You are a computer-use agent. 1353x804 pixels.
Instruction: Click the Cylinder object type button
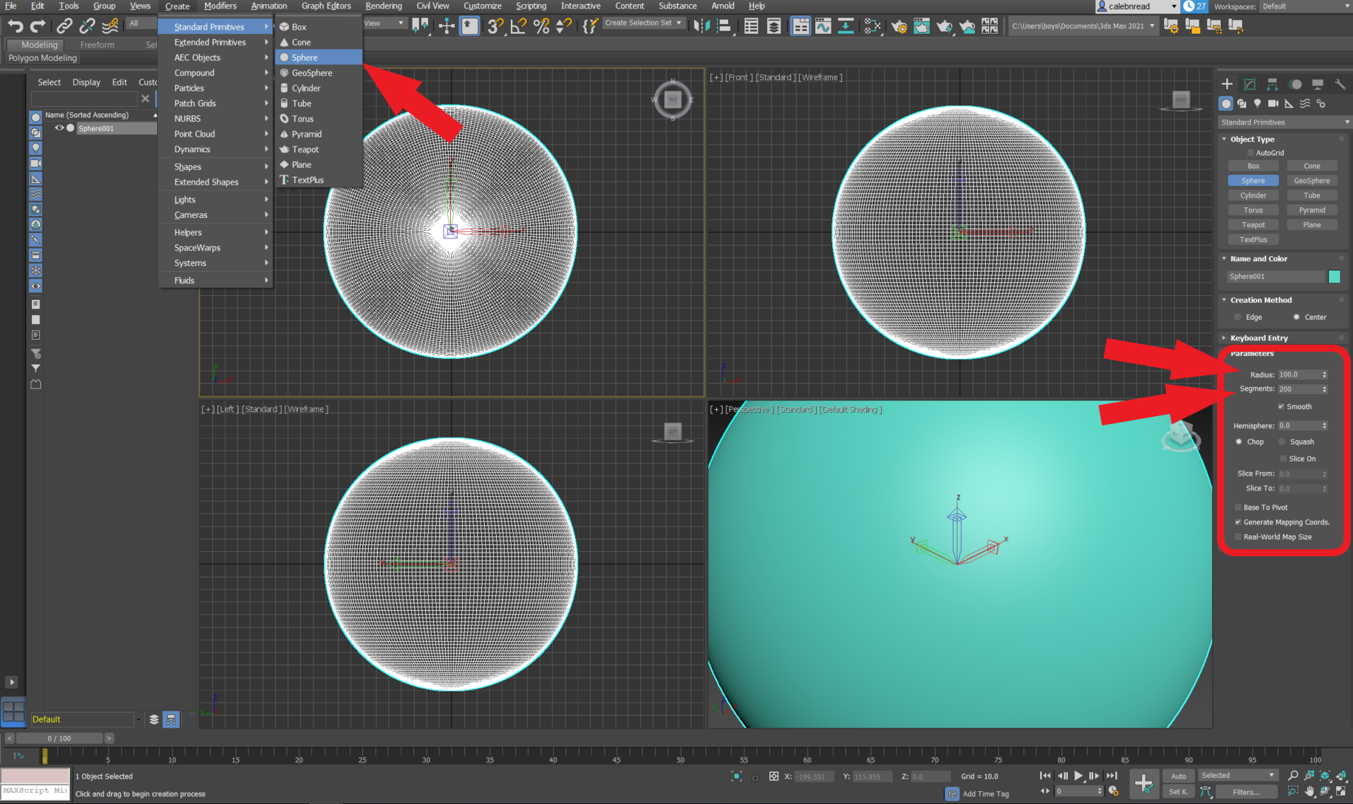(1253, 195)
